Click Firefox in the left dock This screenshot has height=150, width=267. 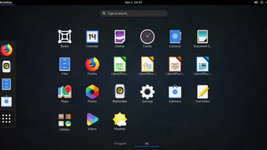6,50
